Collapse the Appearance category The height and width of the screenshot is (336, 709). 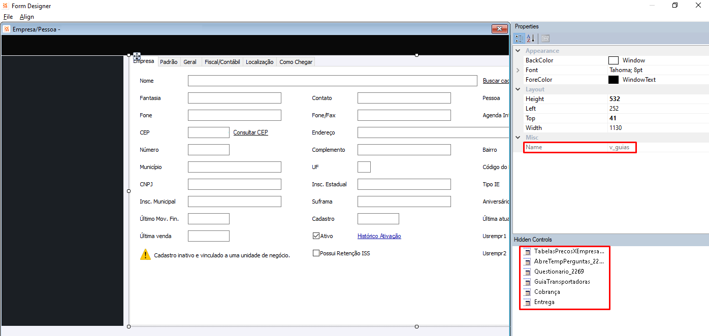[518, 51]
